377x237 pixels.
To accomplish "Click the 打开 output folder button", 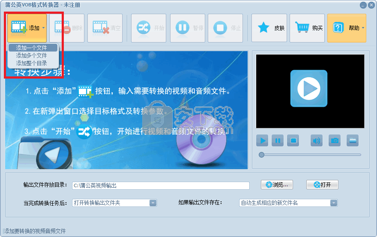I will 322,185.
